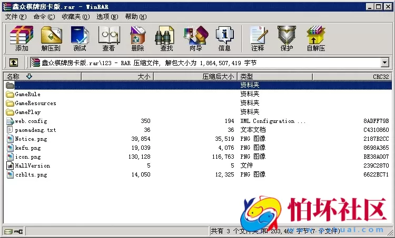
Task: Sort by CRC32 column header
Action: [x=352, y=76]
